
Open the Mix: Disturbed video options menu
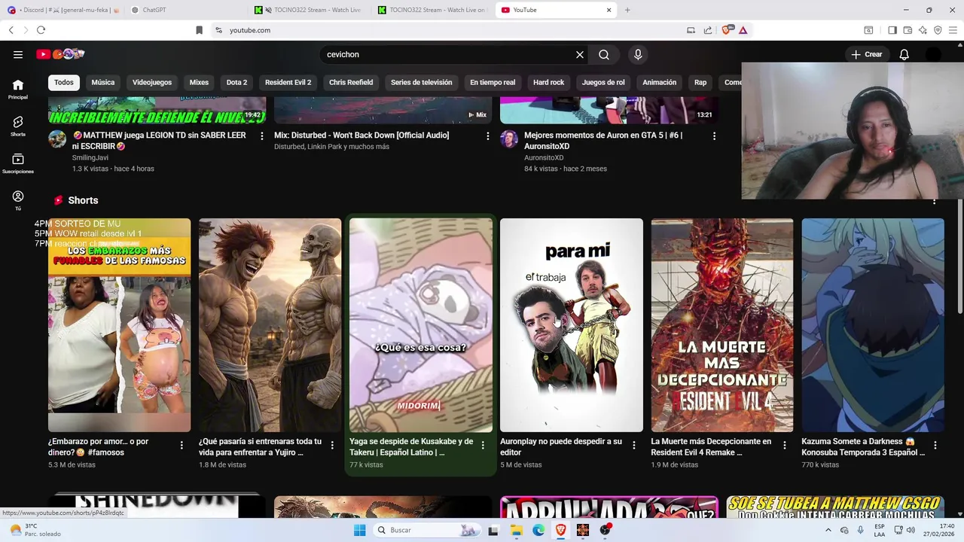click(488, 136)
